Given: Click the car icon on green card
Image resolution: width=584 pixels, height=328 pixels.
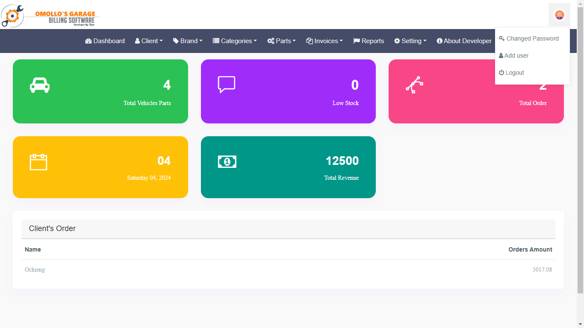Looking at the screenshot, I should pos(40,85).
